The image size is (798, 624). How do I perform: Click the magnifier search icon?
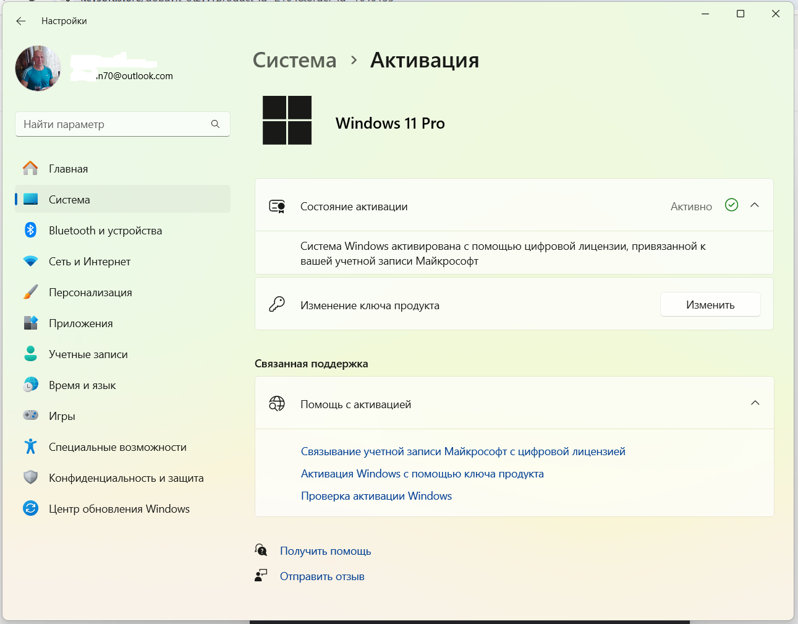click(215, 124)
